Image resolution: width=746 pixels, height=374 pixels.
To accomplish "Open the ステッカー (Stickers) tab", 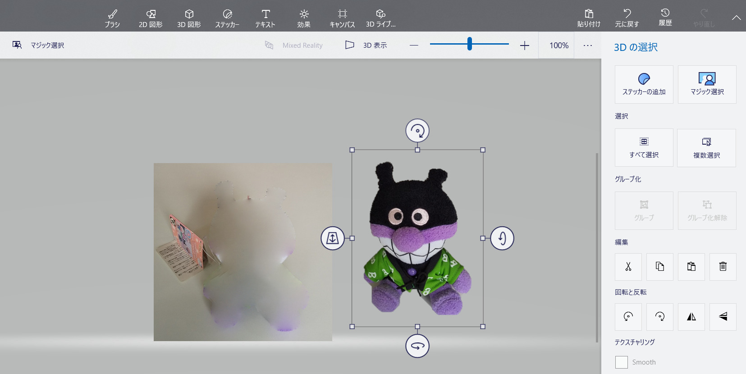I will tap(227, 18).
